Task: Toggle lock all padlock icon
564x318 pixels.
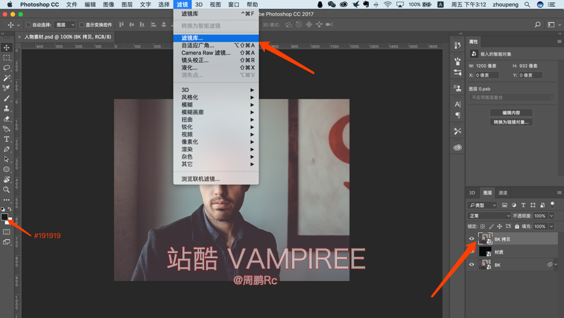Action: tap(517, 226)
